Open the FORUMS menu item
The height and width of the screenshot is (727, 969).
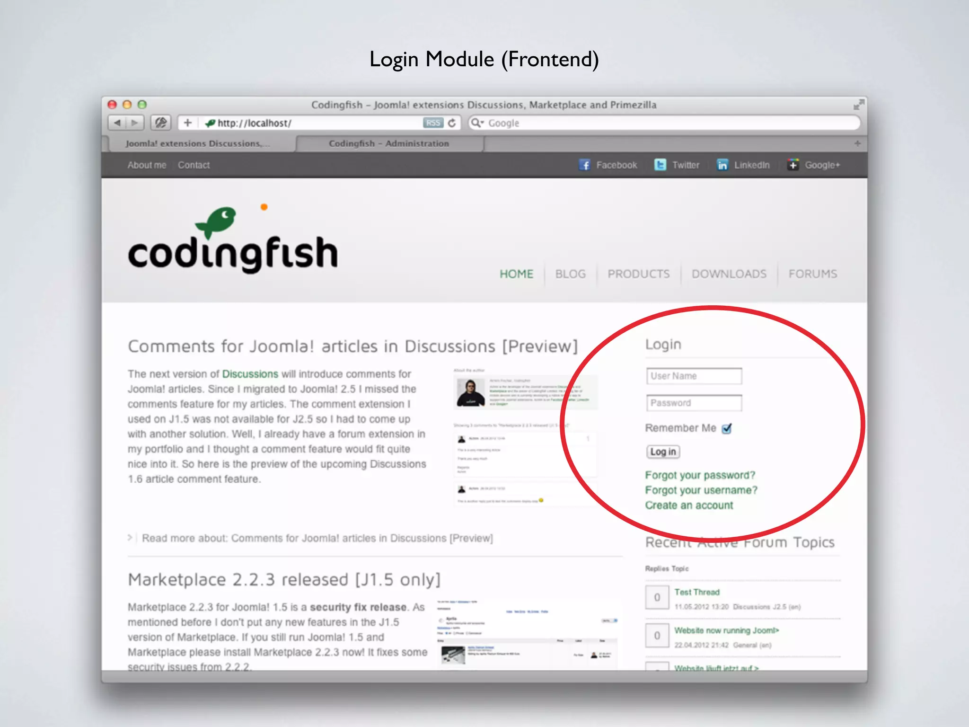pos(812,274)
